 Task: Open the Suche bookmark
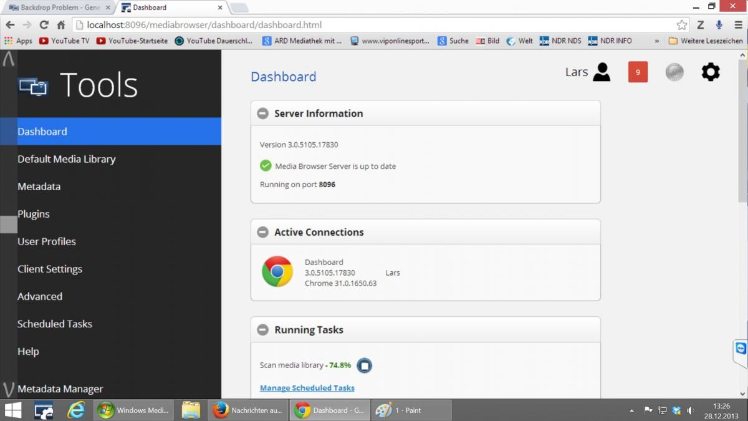coord(453,41)
